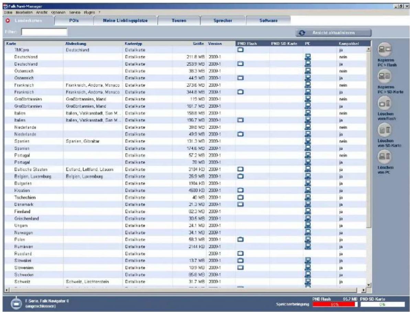410x312 pixels.
Task: Click the Ansicht aktualisieren button
Action: pyautogui.click(x=334, y=33)
